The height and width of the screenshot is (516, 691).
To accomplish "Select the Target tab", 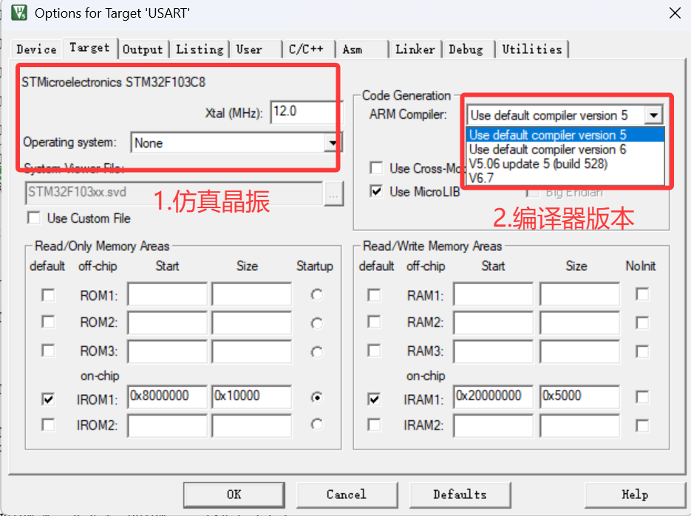I will pos(90,47).
